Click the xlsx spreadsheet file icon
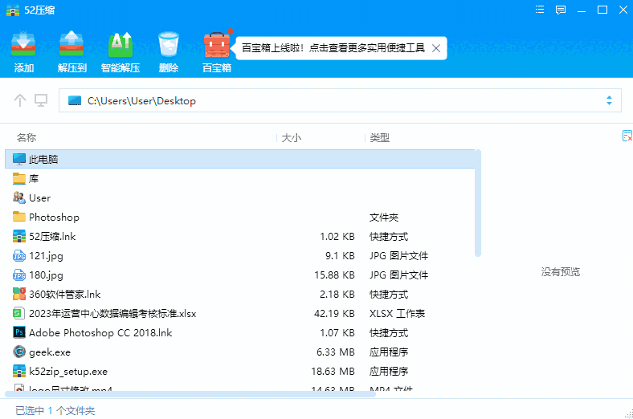 point(19,313)
